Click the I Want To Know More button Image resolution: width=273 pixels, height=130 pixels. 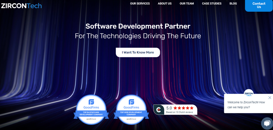138,52
